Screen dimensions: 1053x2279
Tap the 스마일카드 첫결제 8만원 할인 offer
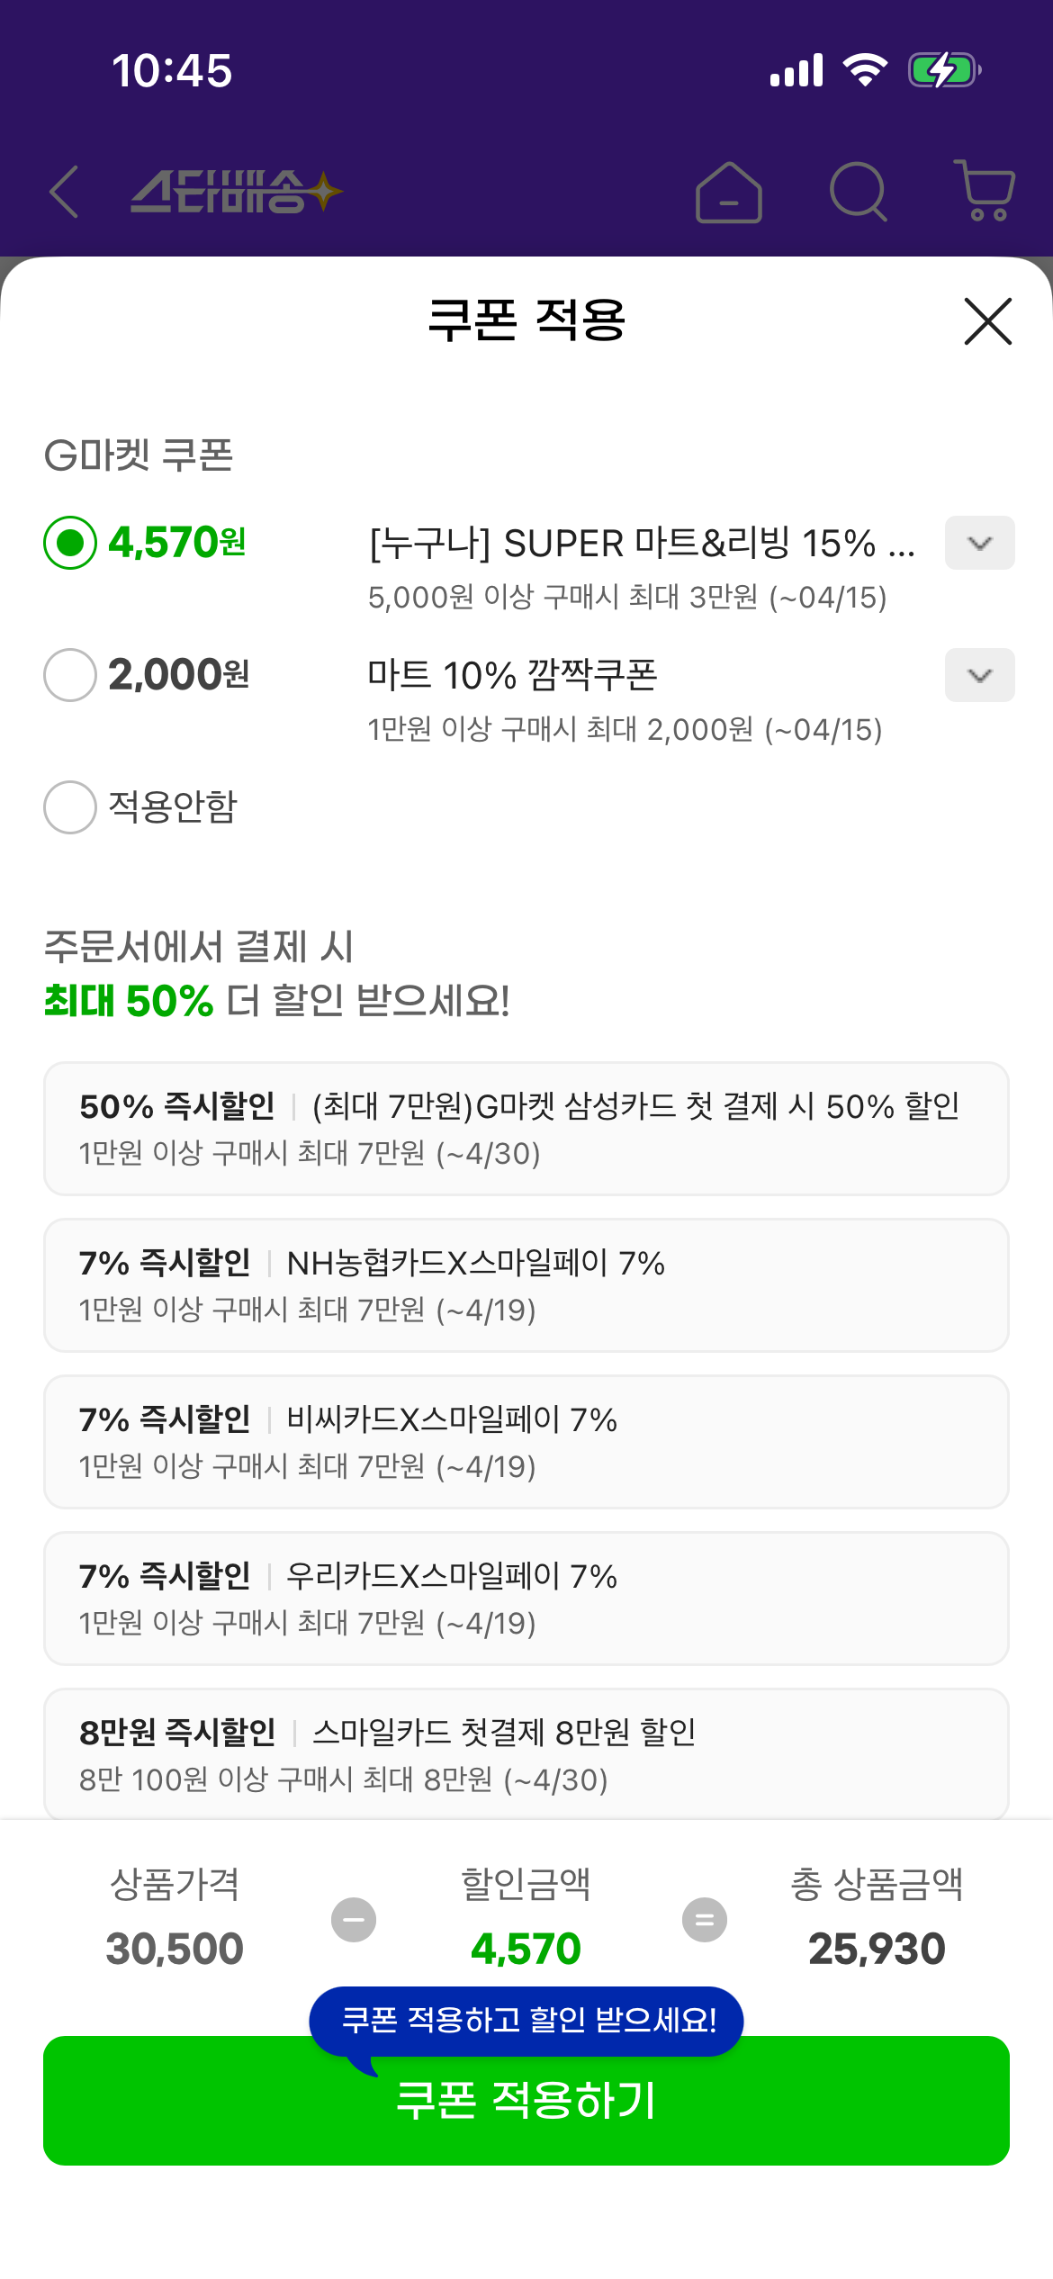(526, 1753)
